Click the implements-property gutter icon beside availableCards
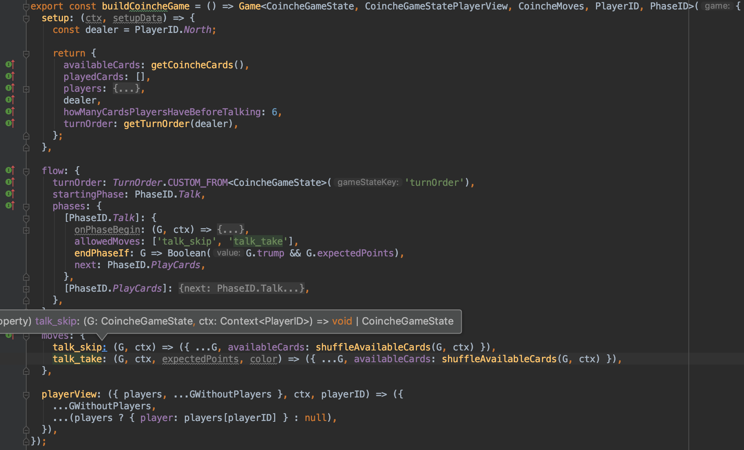744x450 pixels. point(10,64)
